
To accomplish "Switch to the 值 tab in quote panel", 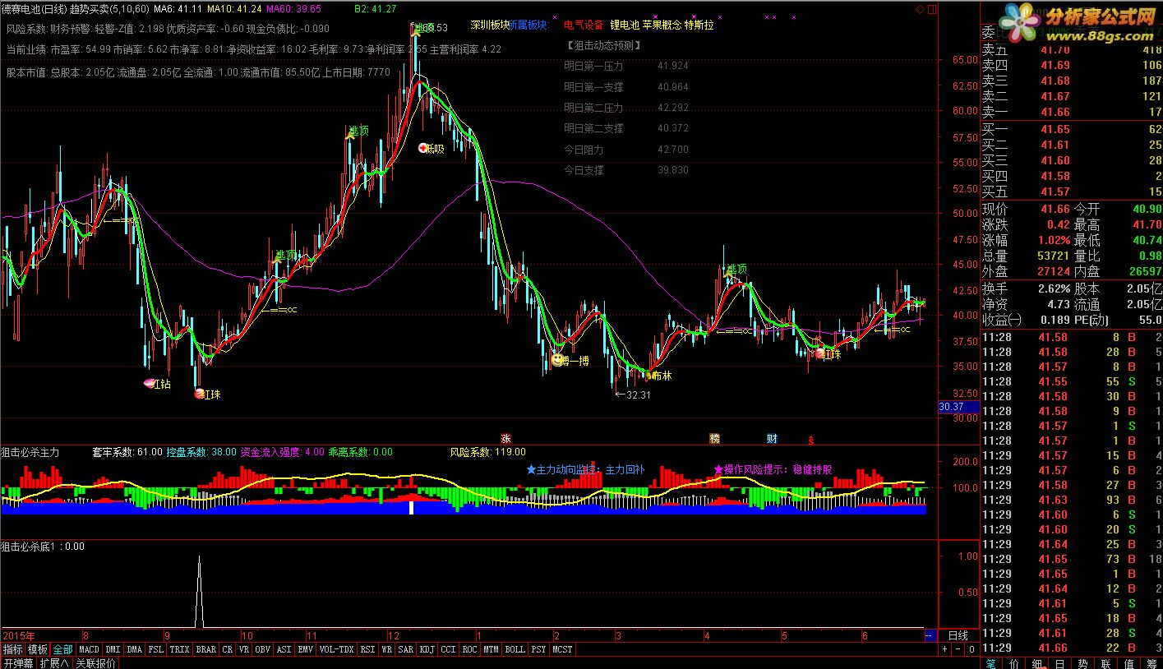I will [1129, 662].
